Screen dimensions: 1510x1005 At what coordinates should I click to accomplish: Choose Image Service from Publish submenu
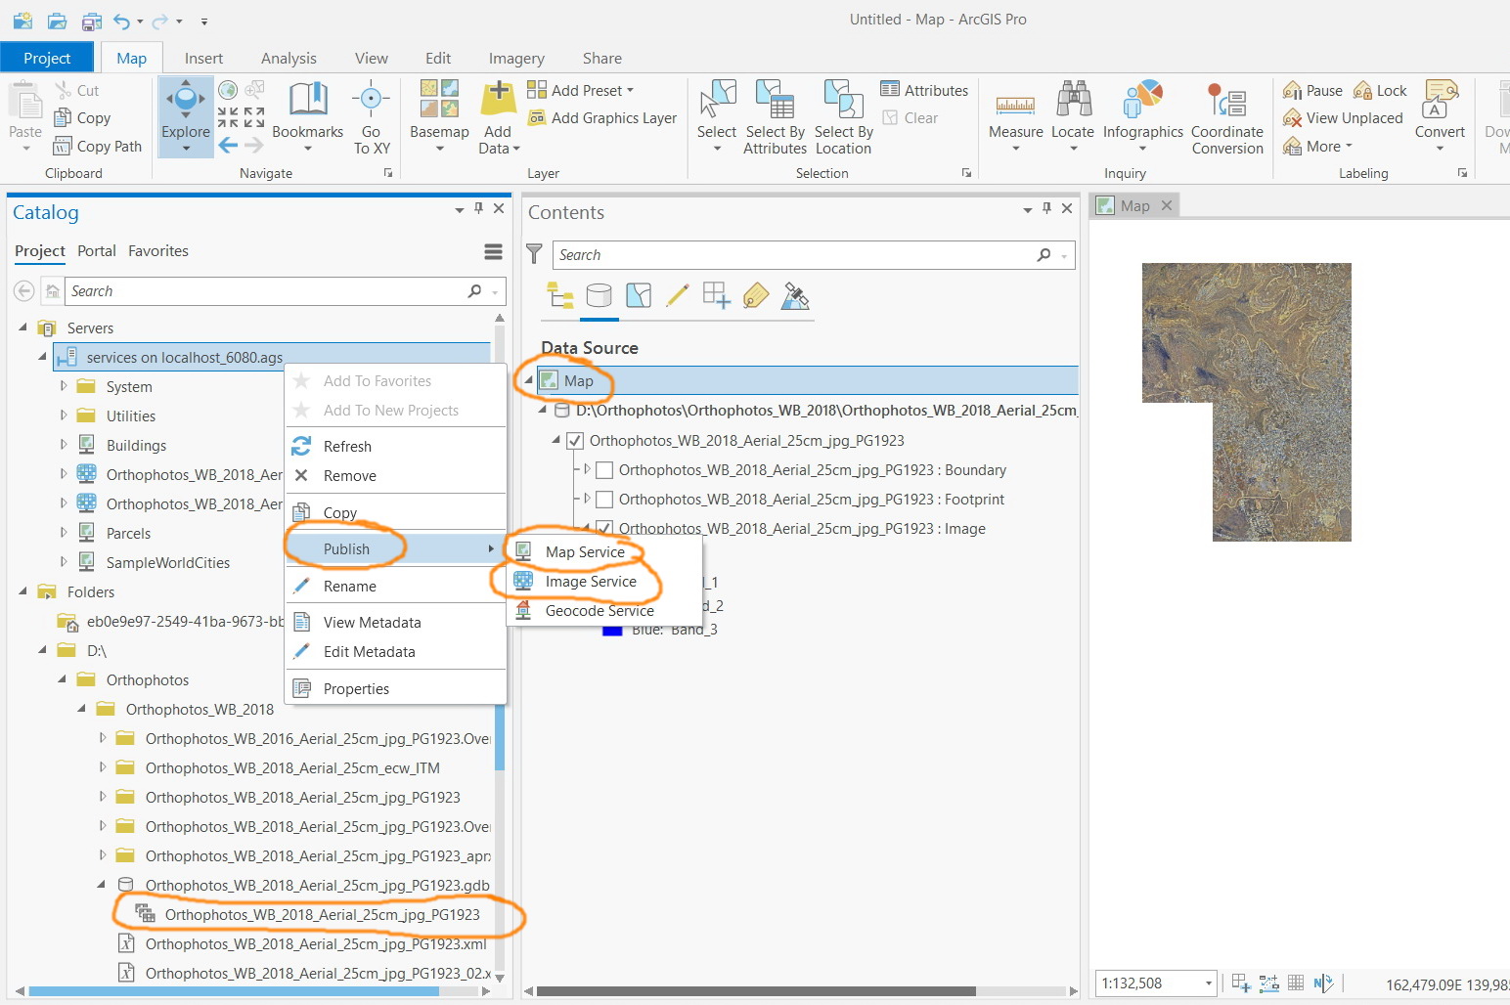tap(591, 582)
